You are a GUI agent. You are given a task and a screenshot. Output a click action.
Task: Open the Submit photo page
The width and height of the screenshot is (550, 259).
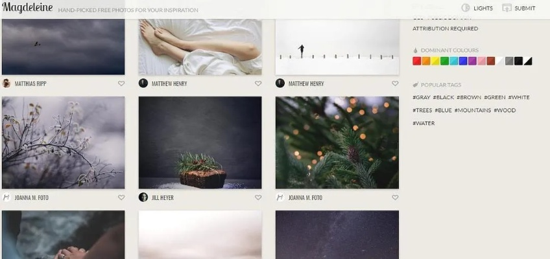click(x=519, y=8)
